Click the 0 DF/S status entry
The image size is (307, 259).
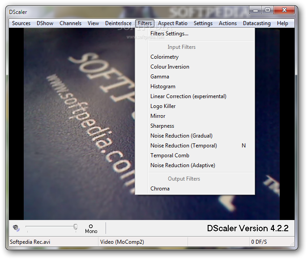point(259,242)
